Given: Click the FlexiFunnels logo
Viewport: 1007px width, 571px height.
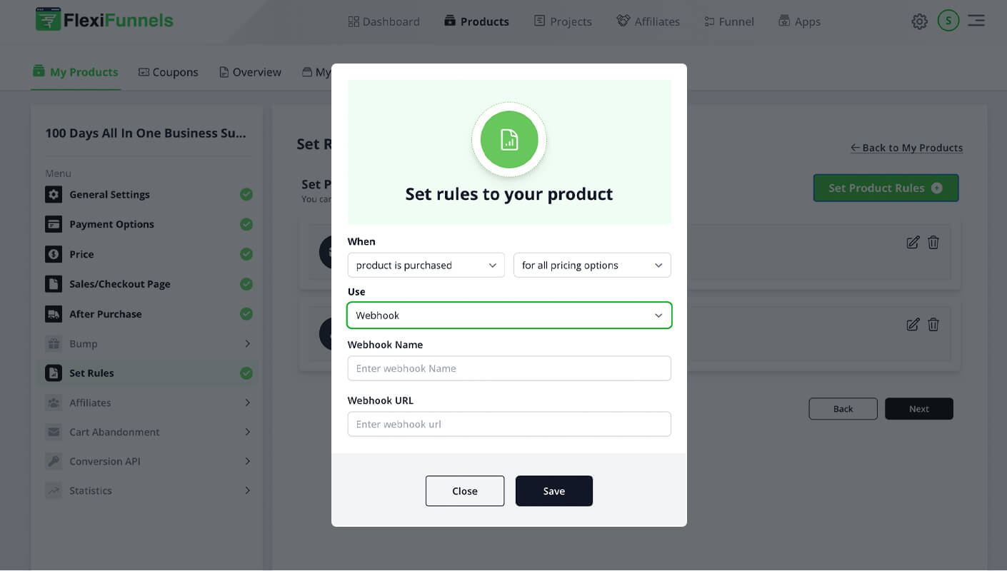Looking at the screenshot, I should 104,20.
